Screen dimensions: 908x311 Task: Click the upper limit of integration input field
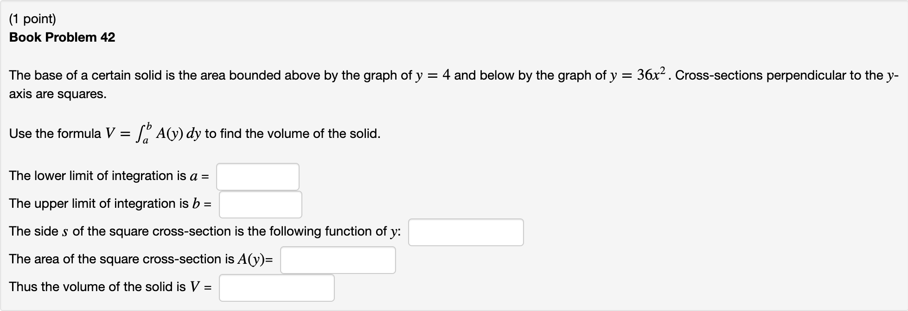(x=260, y=204)
